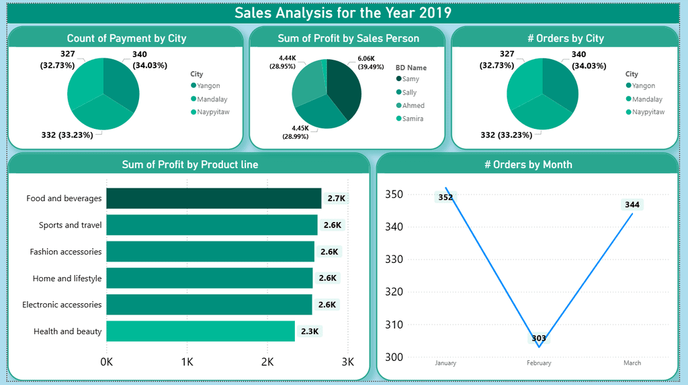Select Sally in BD Name legend
Screen dimensions: 688x385
click(406, 93)
